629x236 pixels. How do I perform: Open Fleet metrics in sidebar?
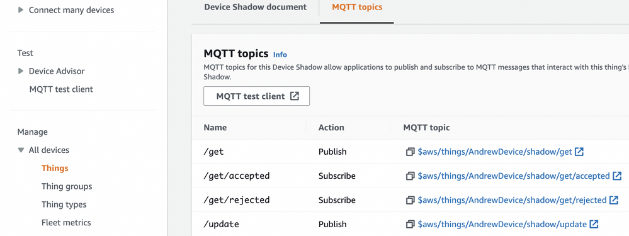pyautogui.click(x=66, y=222)
